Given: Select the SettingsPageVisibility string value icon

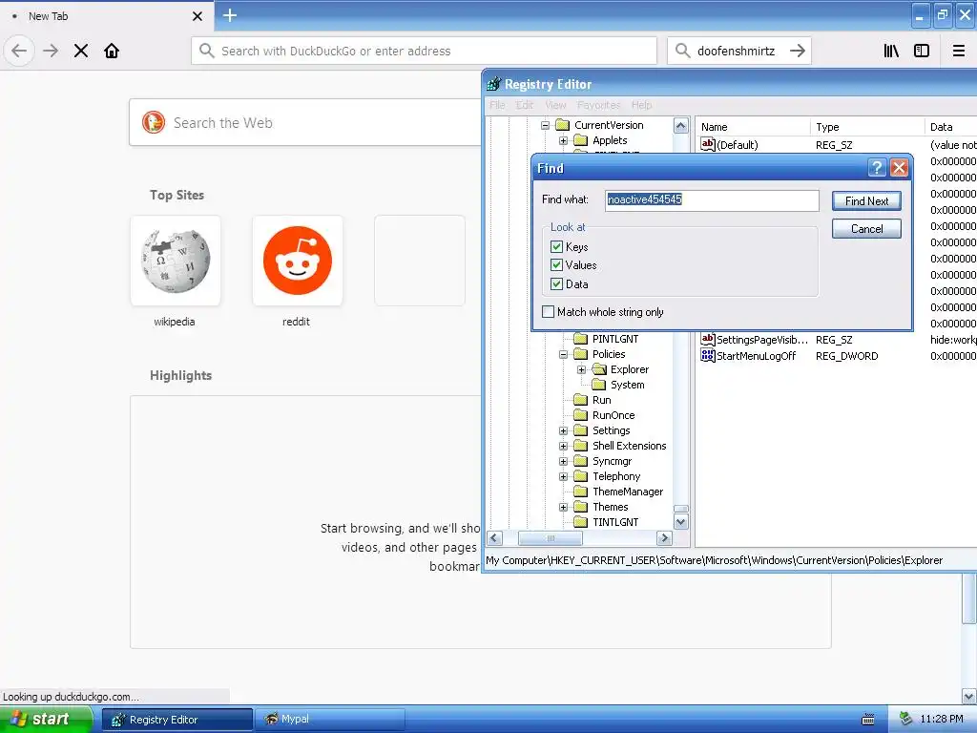Looking at the screenshot, I should (707, 339).
